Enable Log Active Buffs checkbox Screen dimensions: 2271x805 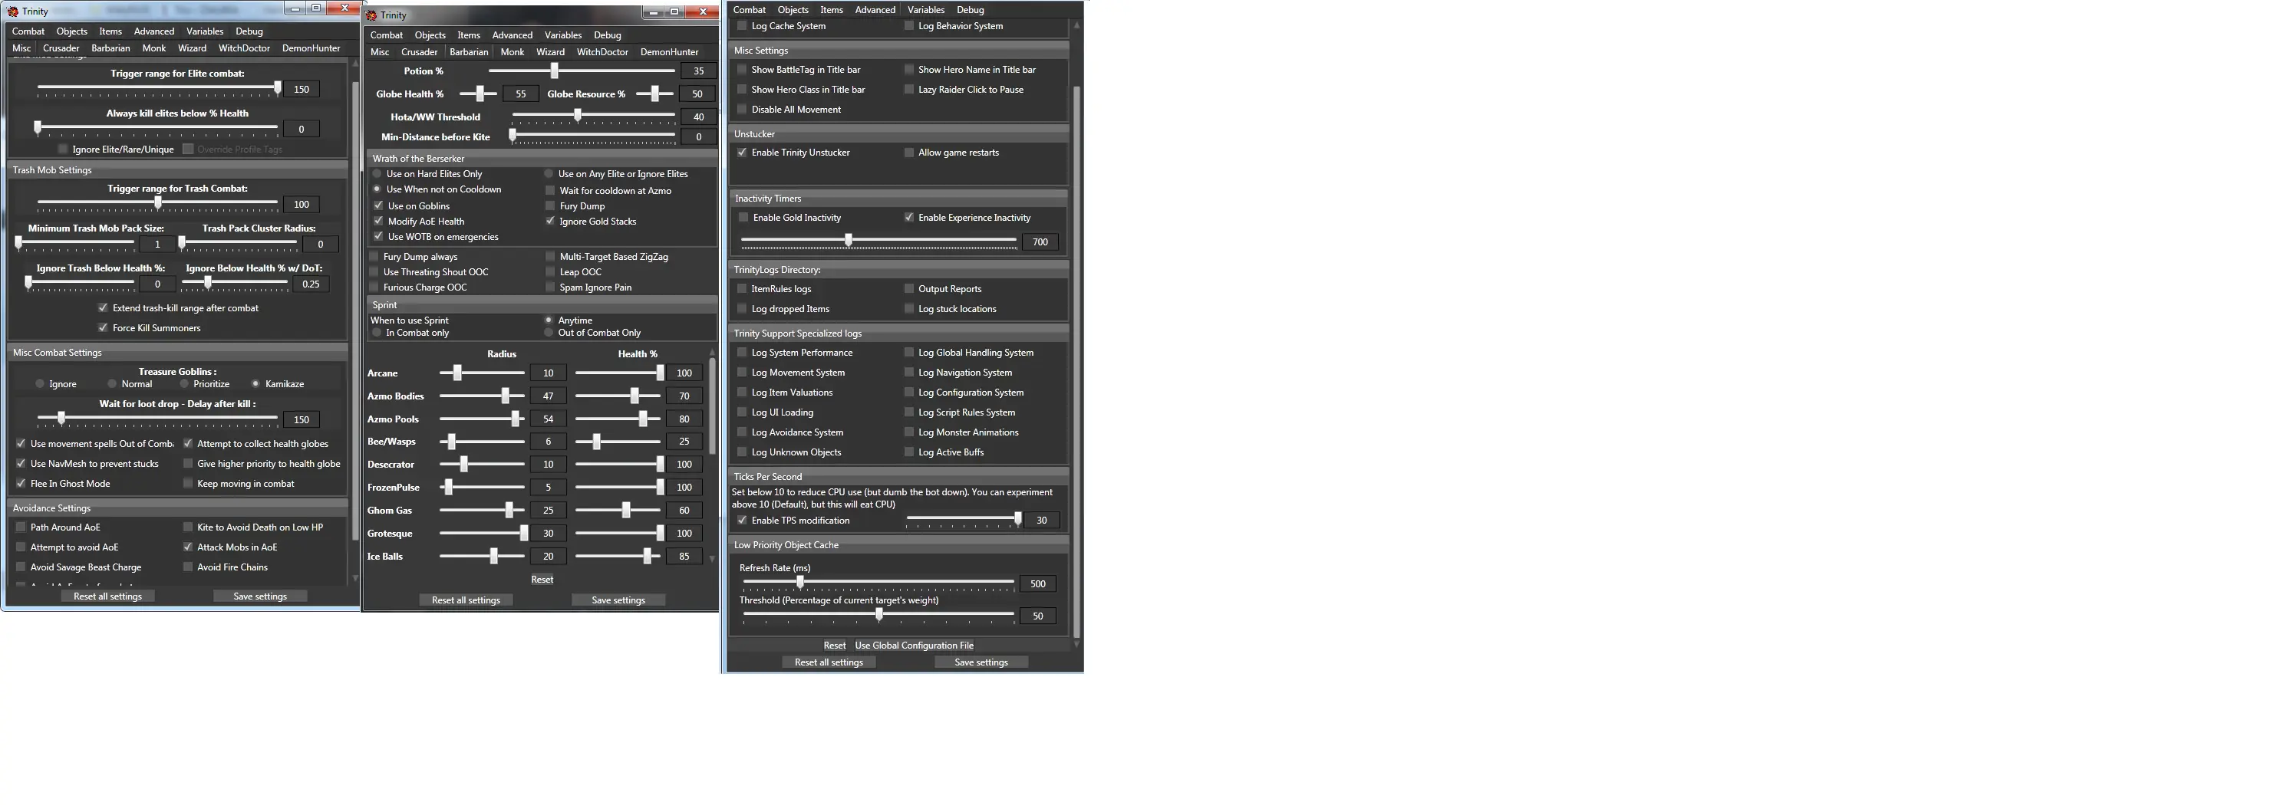909,452
